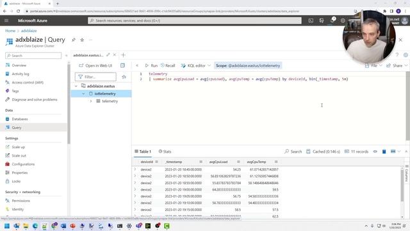Recall the previous query
Image resolution: width=410 pixels, height=231 pixels.
(168, 65)
